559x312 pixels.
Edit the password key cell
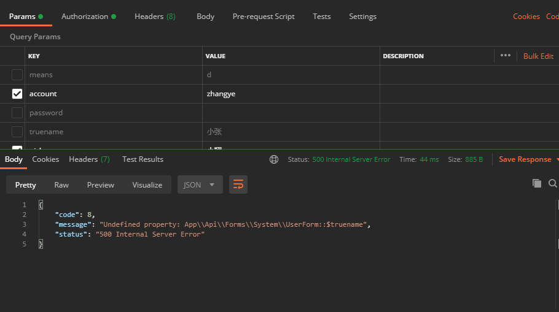click(114, 113)
